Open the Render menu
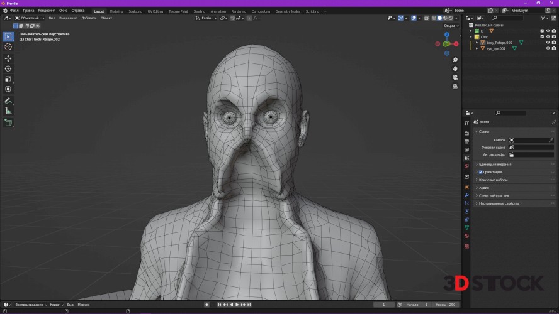559x314 pixels. click(x=47, y=11)
